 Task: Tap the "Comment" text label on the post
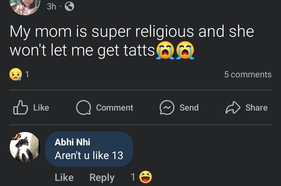pyautogui.click(x=114, y=107)
